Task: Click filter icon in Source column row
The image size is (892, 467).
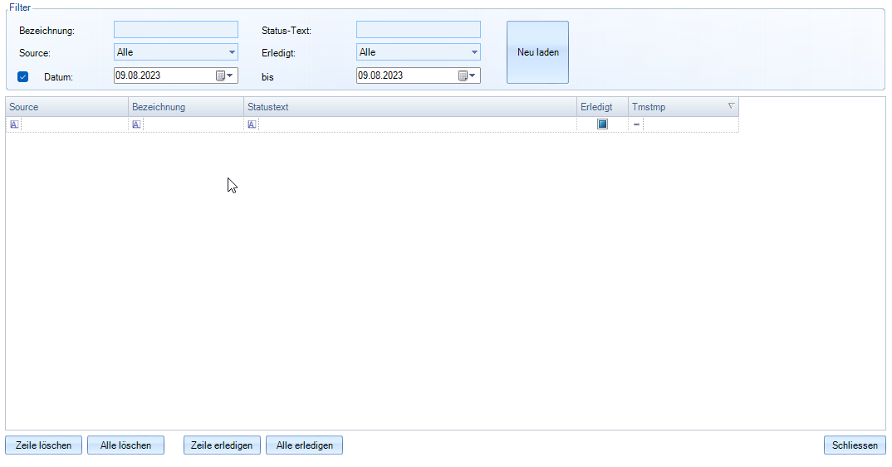Action: (14, 124)
